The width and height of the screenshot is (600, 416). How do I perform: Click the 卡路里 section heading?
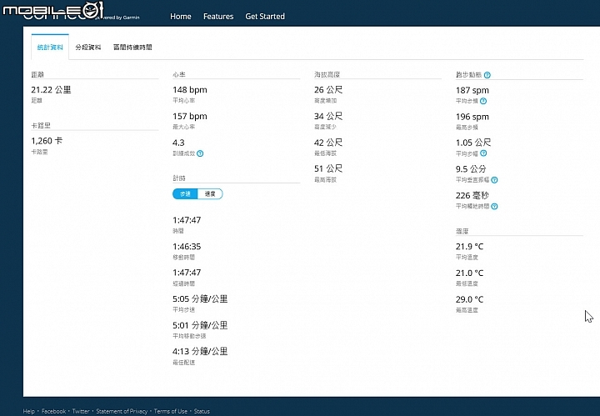point(41,126)
